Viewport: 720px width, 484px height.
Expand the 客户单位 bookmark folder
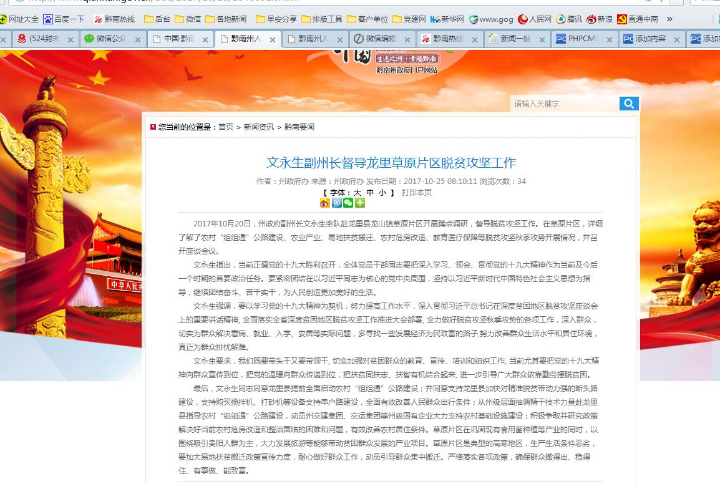click(367, 19)
